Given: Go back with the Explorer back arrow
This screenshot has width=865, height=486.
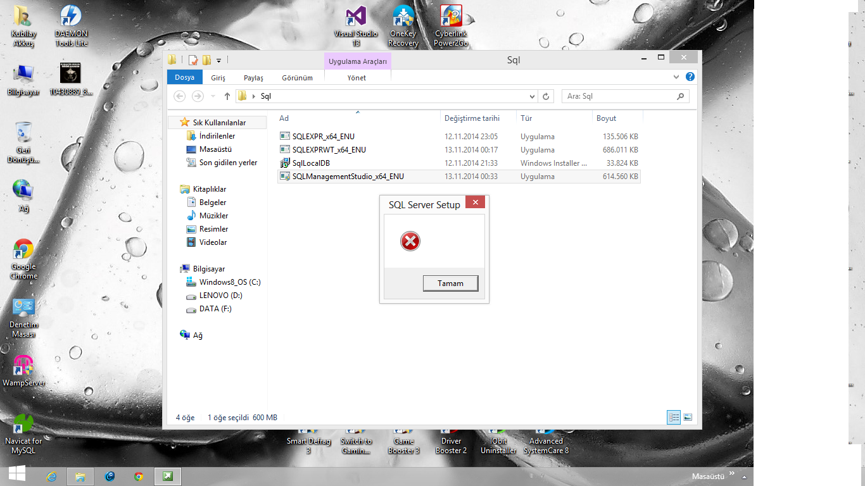Looking at the screenshot, I should click(180, 96).
